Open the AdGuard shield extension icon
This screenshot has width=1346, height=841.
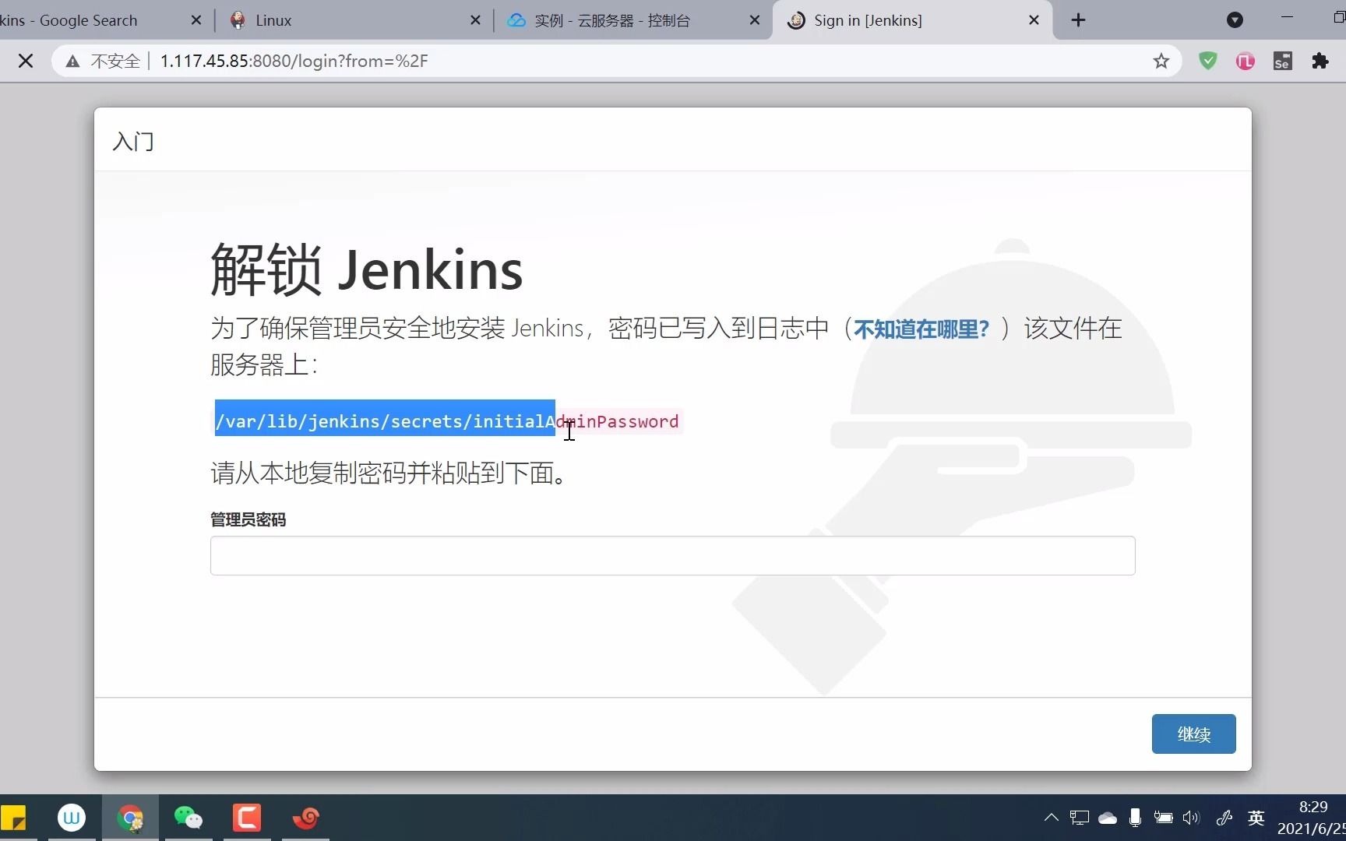pos(1208,61)
